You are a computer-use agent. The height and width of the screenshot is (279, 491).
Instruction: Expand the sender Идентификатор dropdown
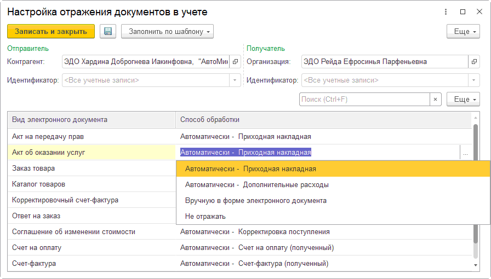pos(235,80)
